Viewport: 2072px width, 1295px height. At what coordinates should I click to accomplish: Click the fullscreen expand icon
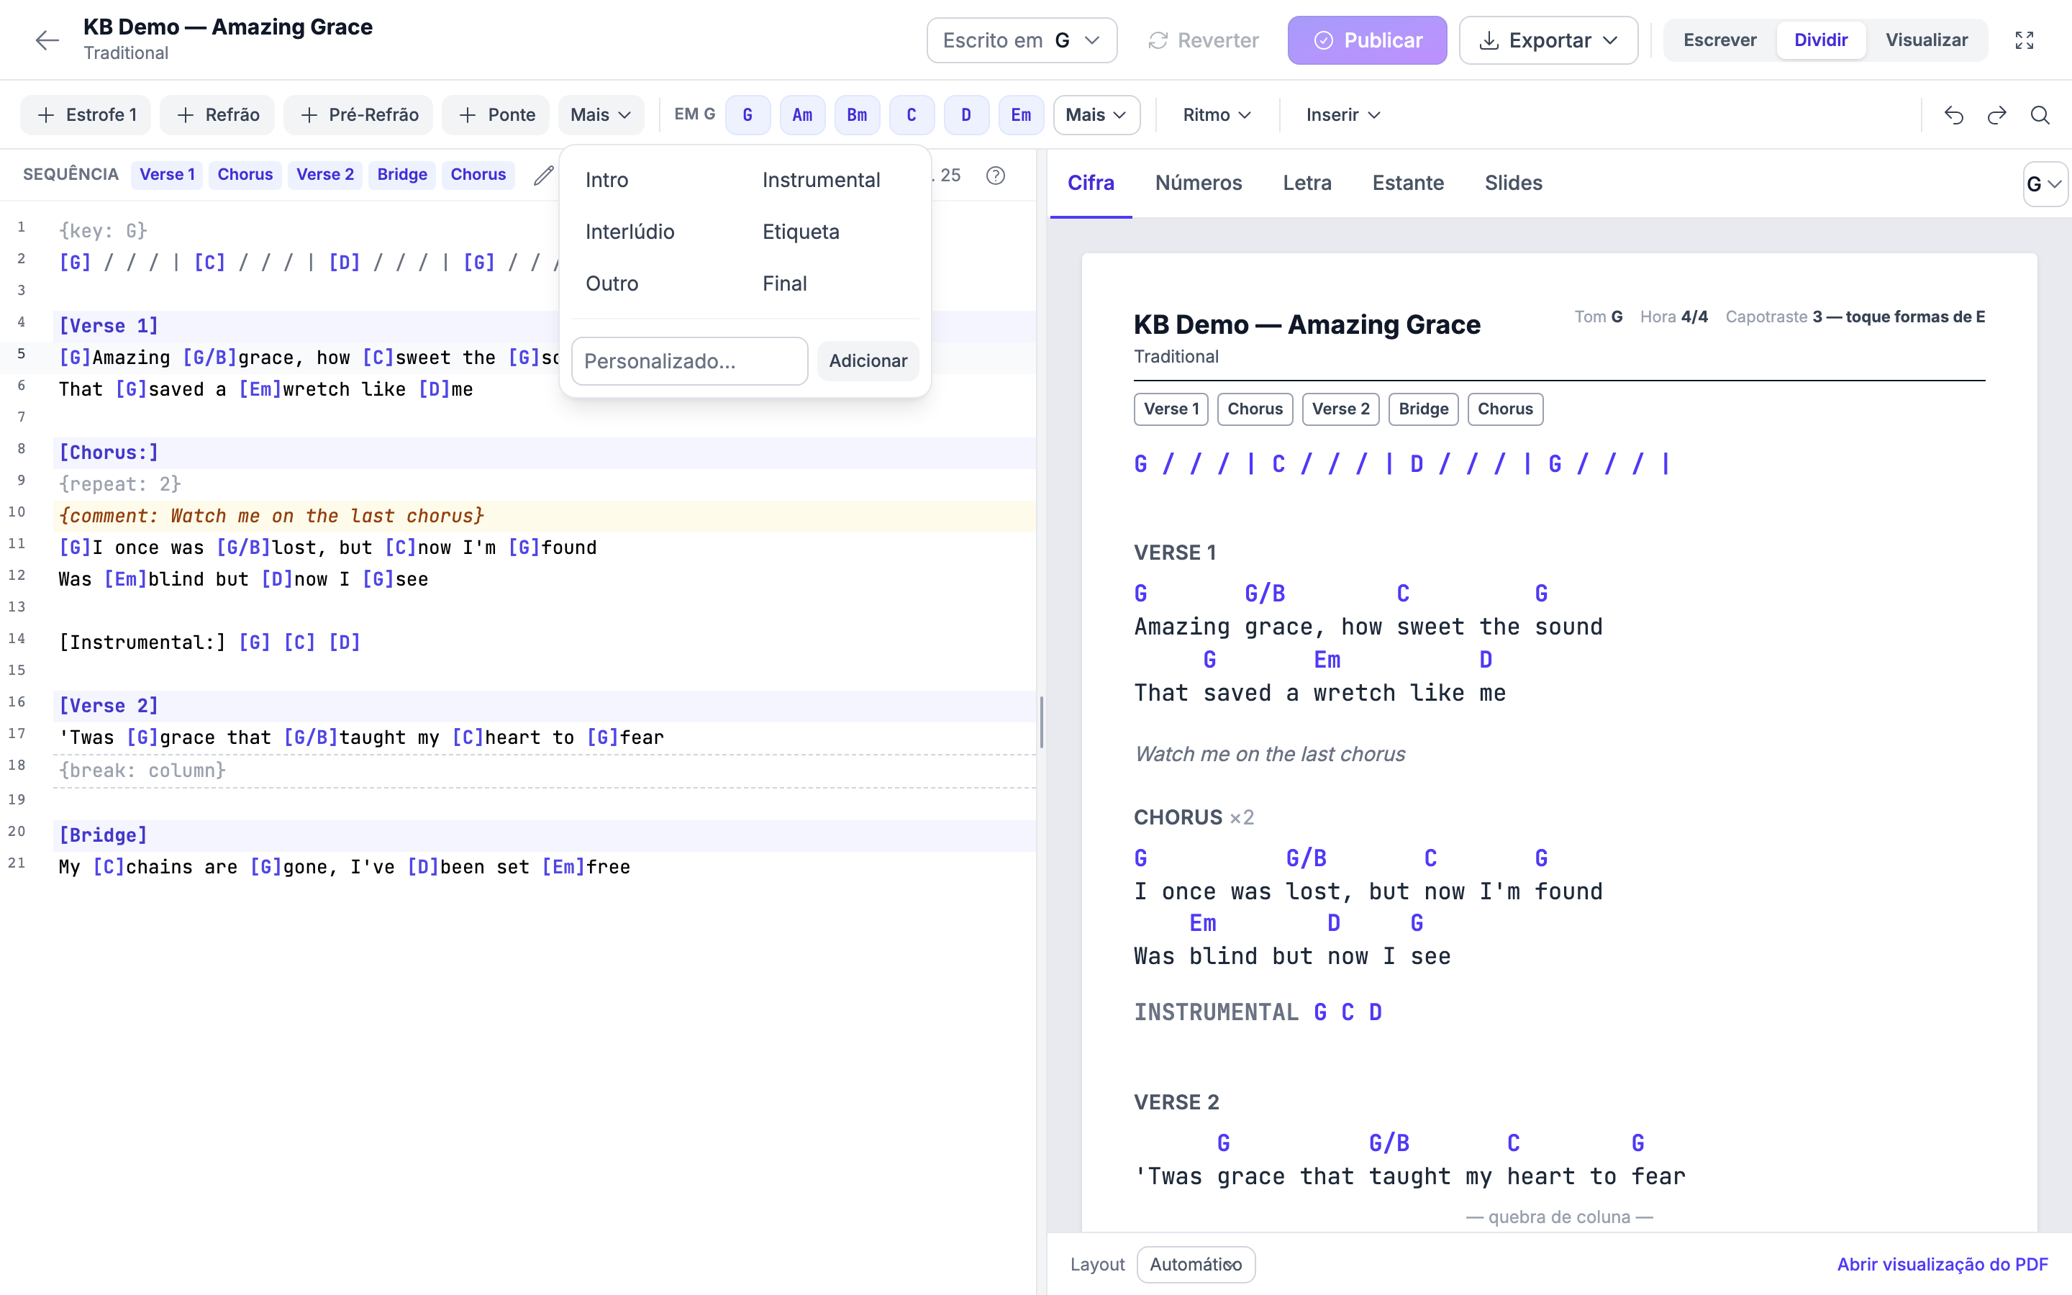2024,40
